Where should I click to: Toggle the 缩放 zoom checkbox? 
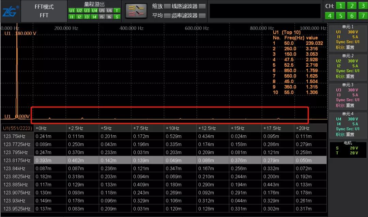tap(167, 6)
